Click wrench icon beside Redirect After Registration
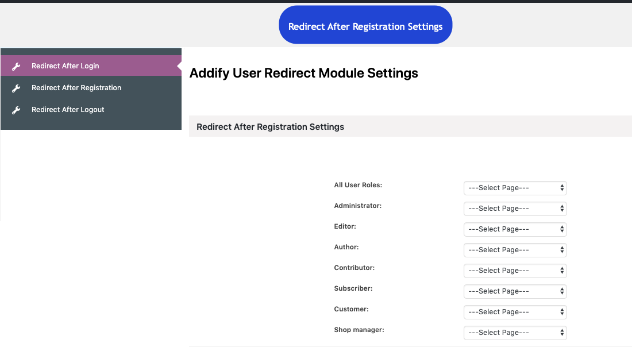632x347 pixels. coord(16,88)
